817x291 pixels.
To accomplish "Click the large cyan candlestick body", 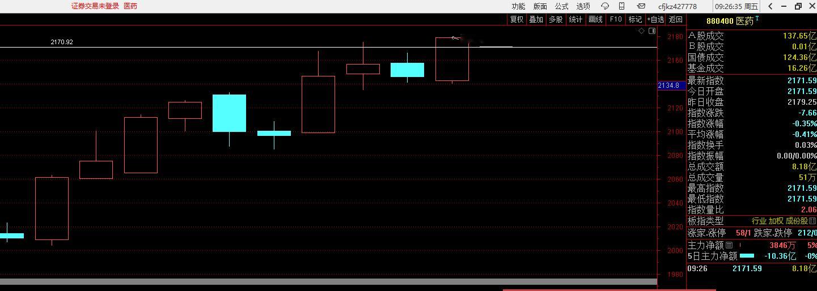I will tap(229, 113).
